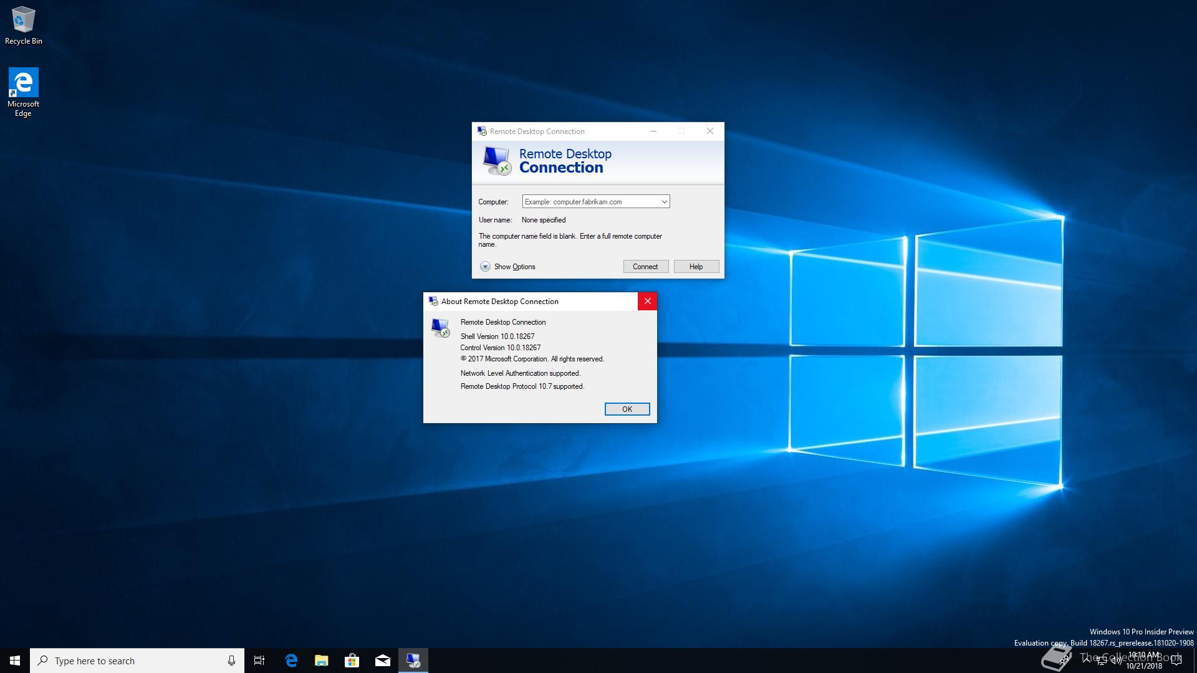Image resolution: width=1197 pixels, height=673 pixels.
Task: Open the Recycle Bin desktop icon
Action: point(24,26)
